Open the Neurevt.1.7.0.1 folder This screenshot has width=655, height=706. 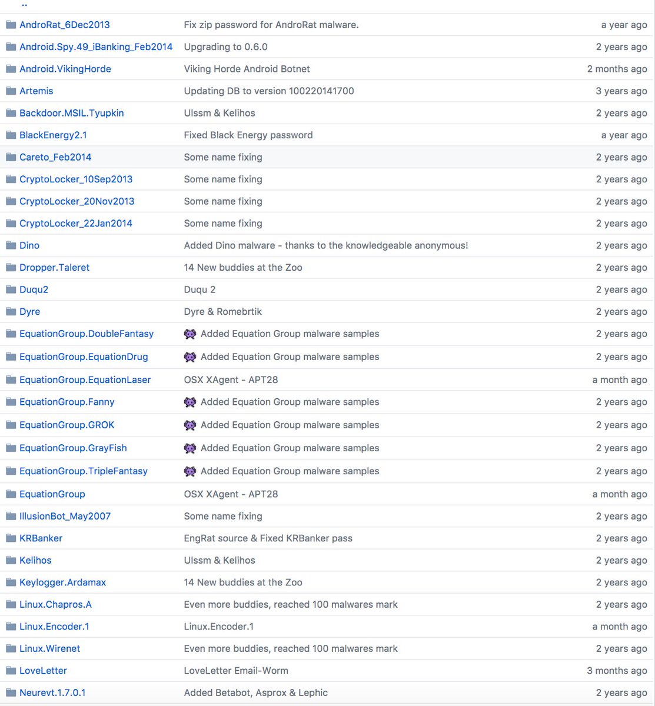(52, 692)
